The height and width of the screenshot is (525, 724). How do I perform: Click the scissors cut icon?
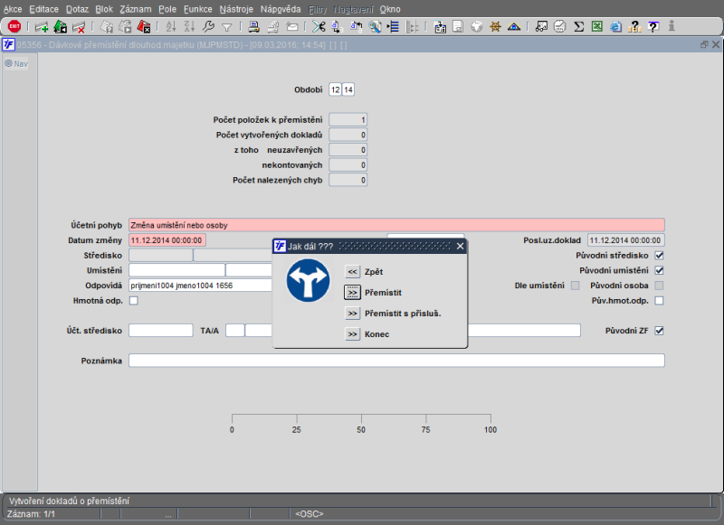(x=319, y=27)
